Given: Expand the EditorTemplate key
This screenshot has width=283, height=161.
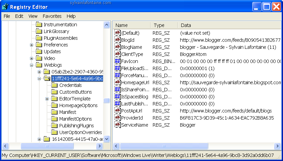Looking at the screenshot, I should [47, 99].
